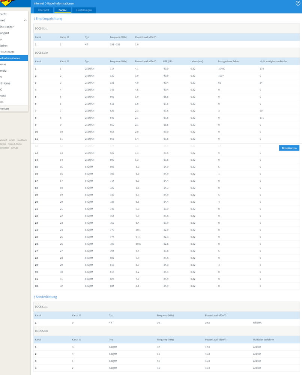This screenshot has height=375, width=302.
Task: Open the Einstellungen tab
Action: point(84,10)
